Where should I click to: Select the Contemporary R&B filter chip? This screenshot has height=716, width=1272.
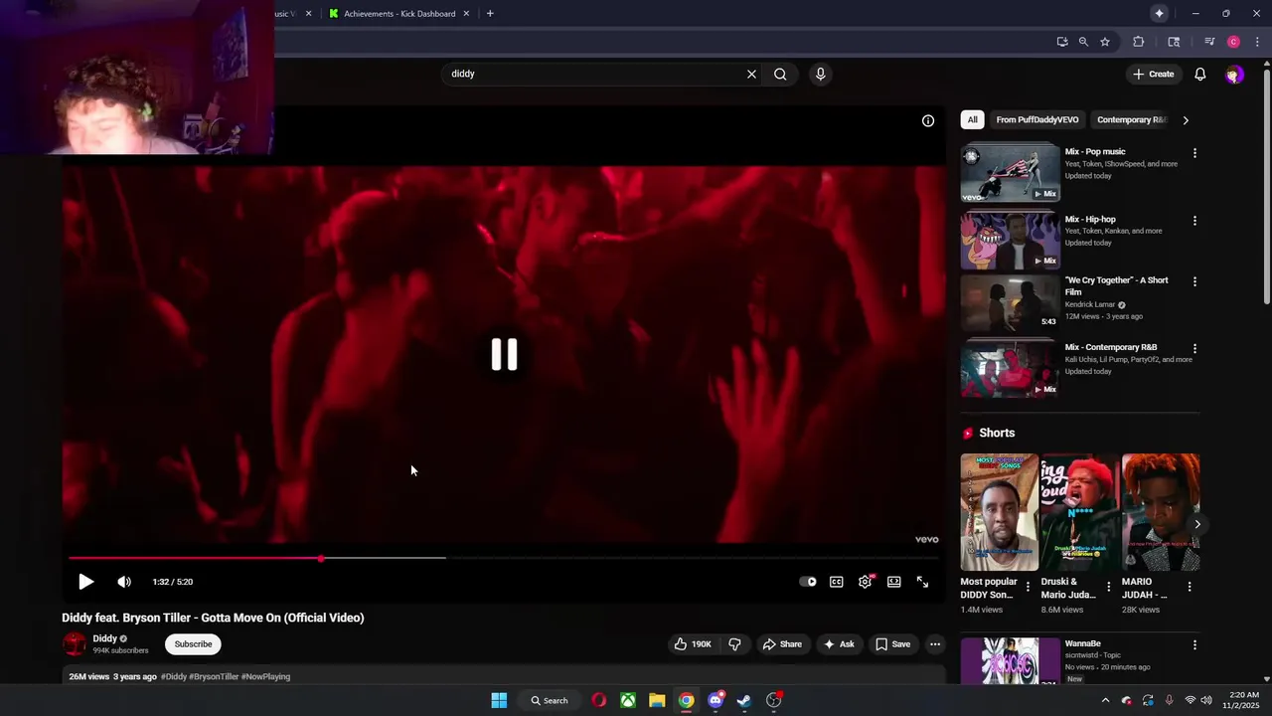point(1131,120)
